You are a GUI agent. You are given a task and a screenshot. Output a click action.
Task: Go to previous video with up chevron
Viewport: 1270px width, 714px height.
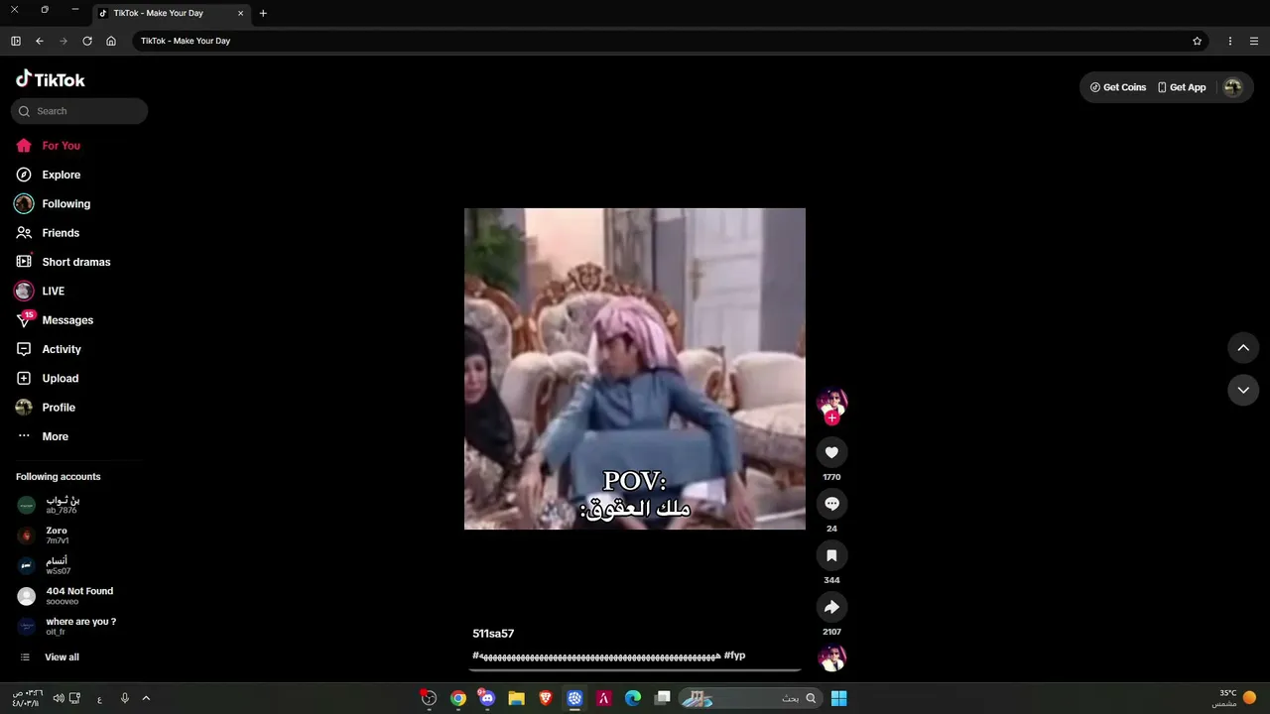tap(1243, 348)
